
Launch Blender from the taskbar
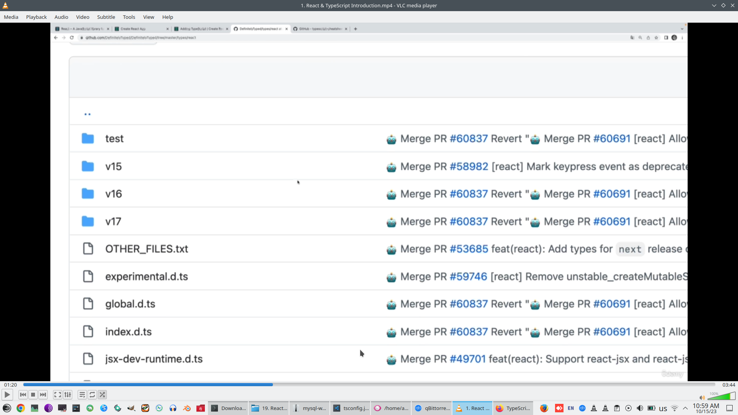(x=187, y=408)
